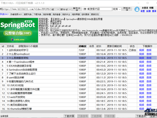Download video for 12 自动配置原理再理解
This screenshot has height=118, width=157.
[x=142, y=93]
